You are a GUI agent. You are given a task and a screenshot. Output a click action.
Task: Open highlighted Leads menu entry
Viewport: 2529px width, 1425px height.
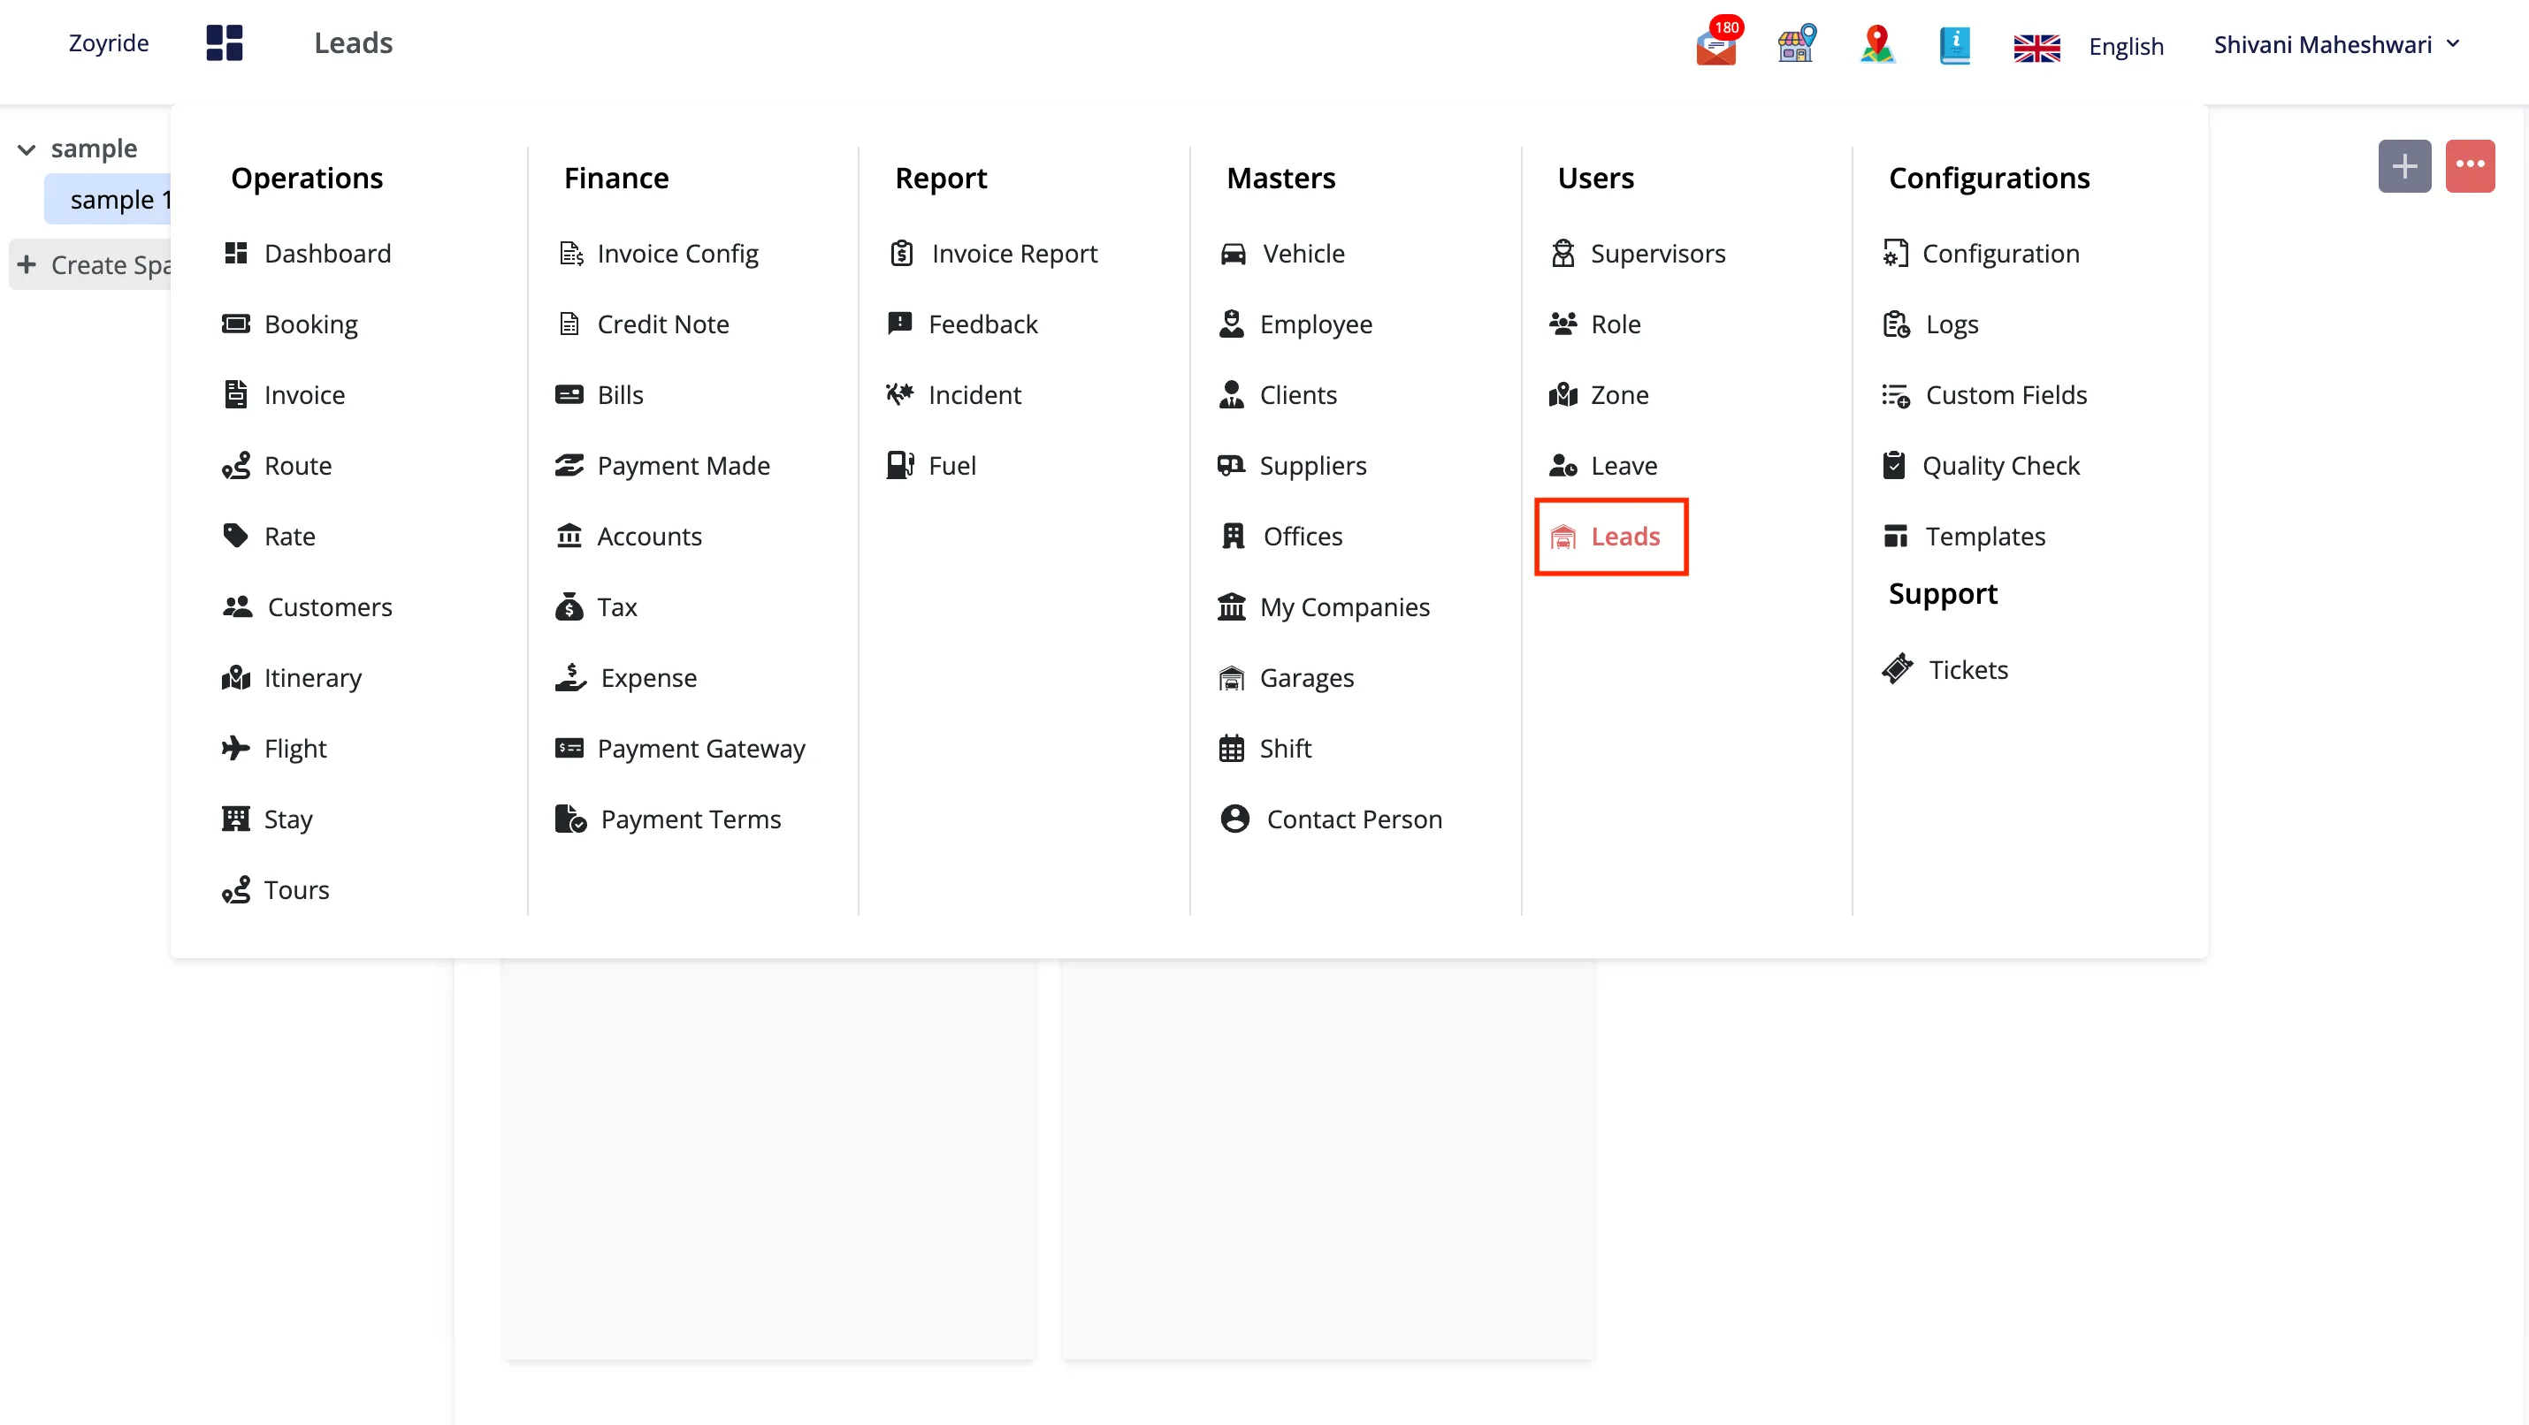1611,536
